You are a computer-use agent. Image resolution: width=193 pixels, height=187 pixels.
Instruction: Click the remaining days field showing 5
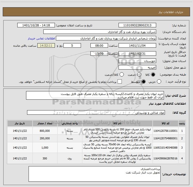[72, 46]
